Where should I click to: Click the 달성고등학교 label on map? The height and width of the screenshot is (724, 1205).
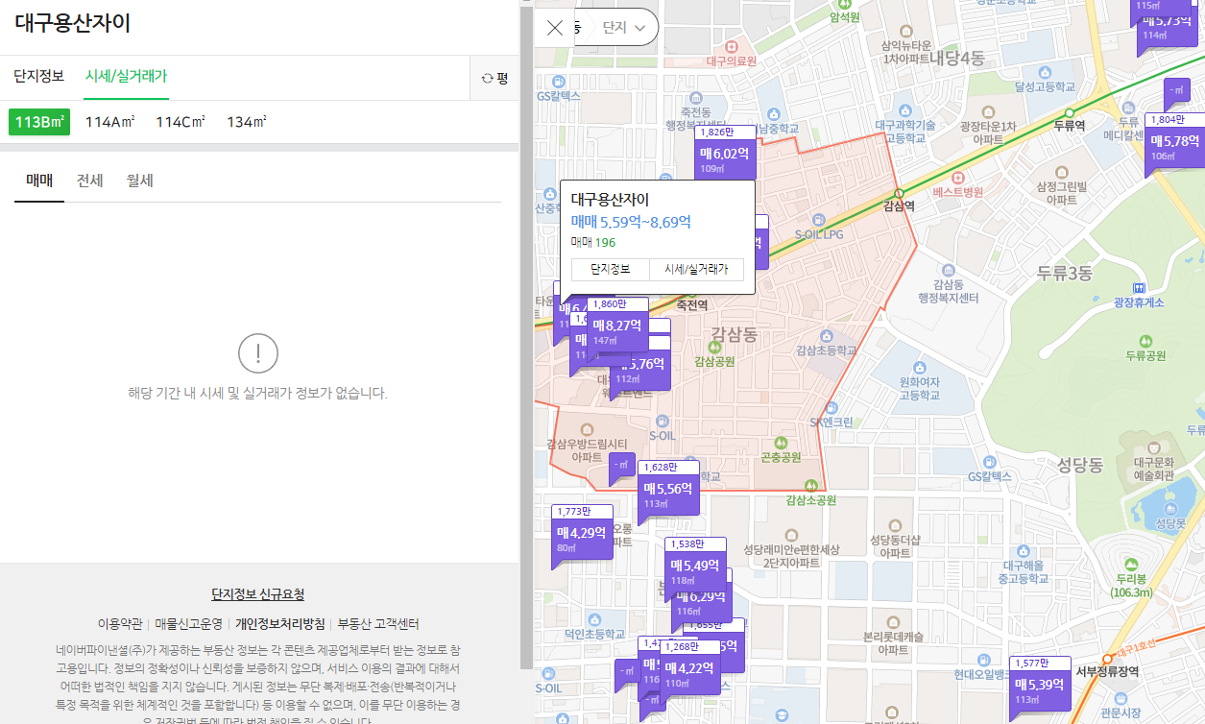[1043, 86]
